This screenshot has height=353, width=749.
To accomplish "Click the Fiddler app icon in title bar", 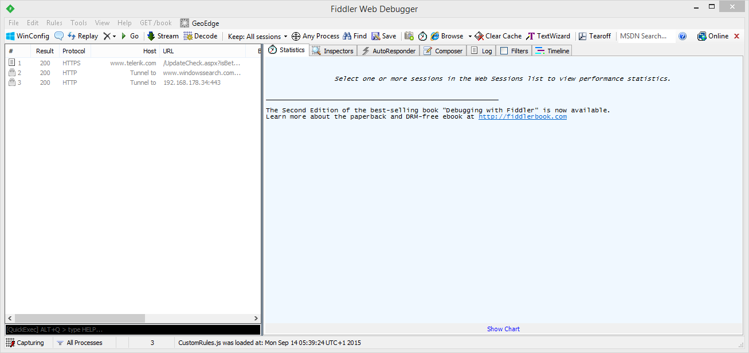I will (x=10, y=9).
